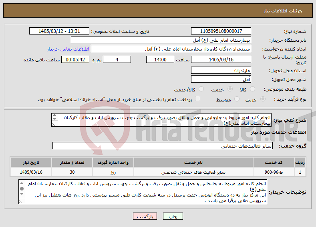Click the واحد اندازه گیری column header
The height and width of the screenshot is (227, 316).
[113, 162]
